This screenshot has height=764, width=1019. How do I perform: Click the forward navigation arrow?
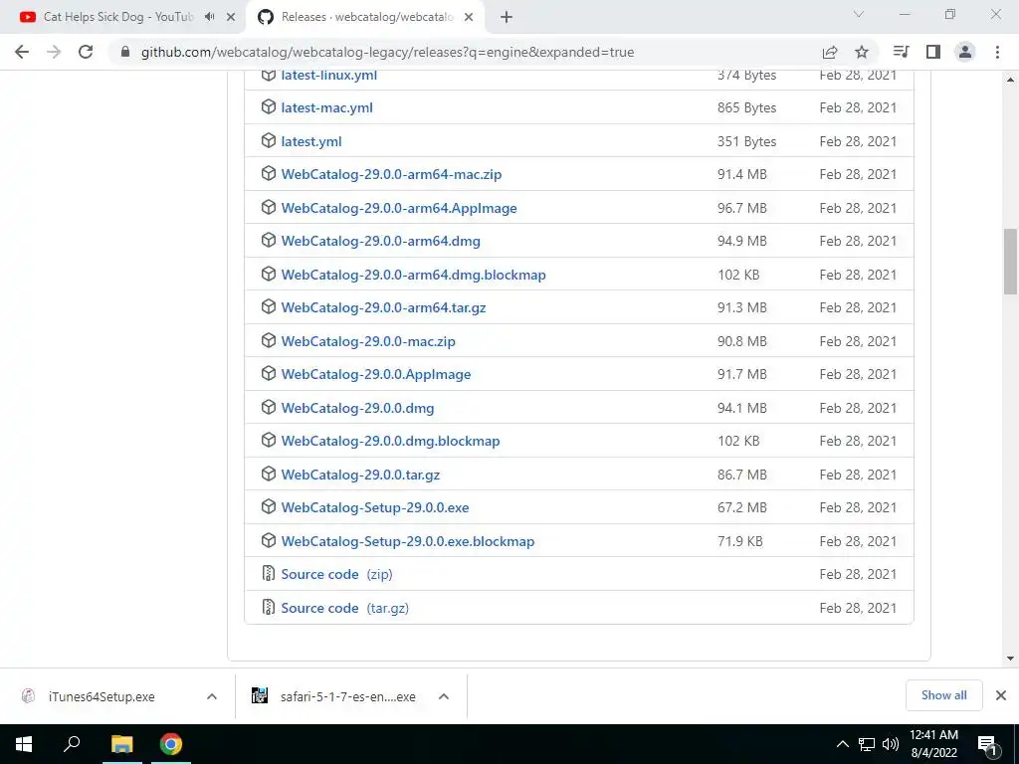click(54, 52)
